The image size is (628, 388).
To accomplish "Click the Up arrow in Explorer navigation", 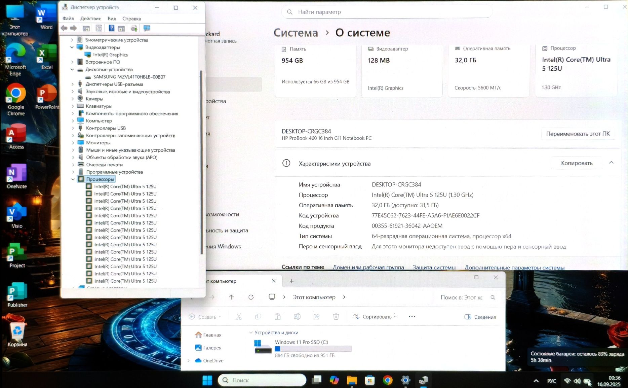I will pyautogui.click(x=231, y=297).
